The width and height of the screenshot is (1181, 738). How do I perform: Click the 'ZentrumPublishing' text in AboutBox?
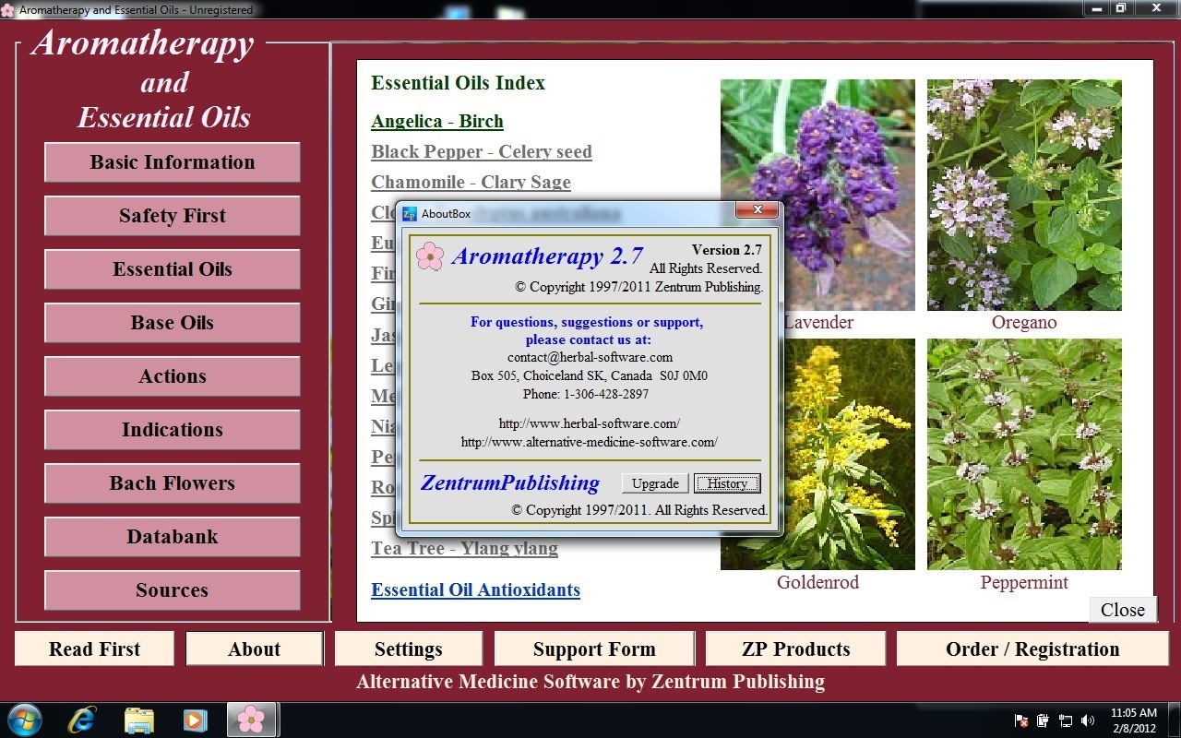[x=510, y=483]
